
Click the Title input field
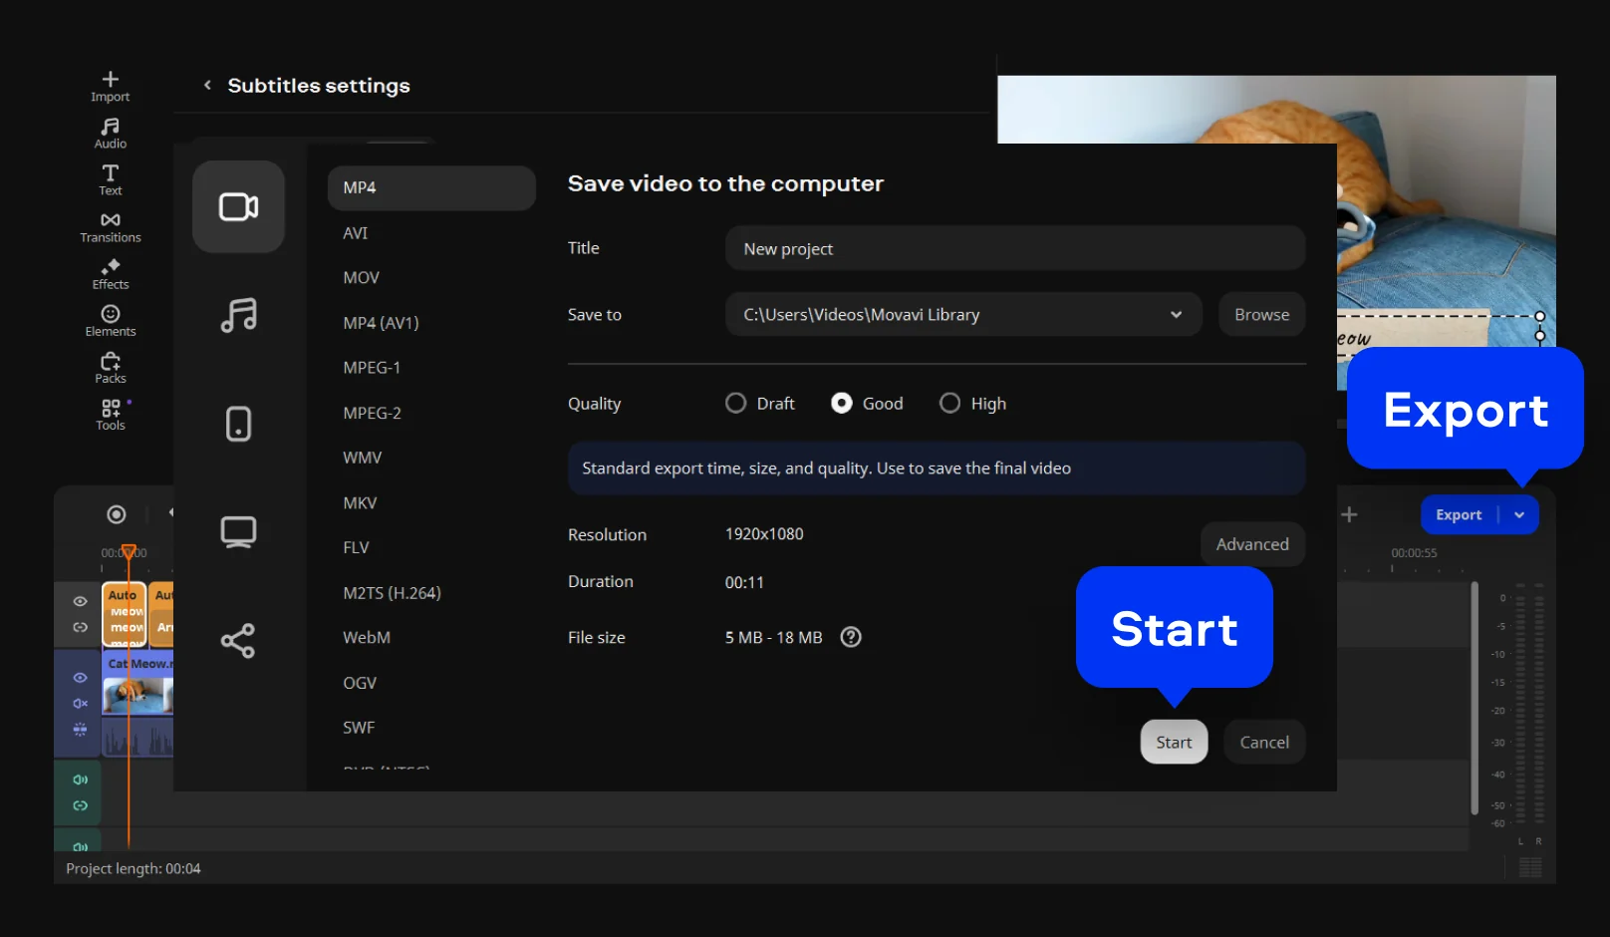coord(1014,249)
